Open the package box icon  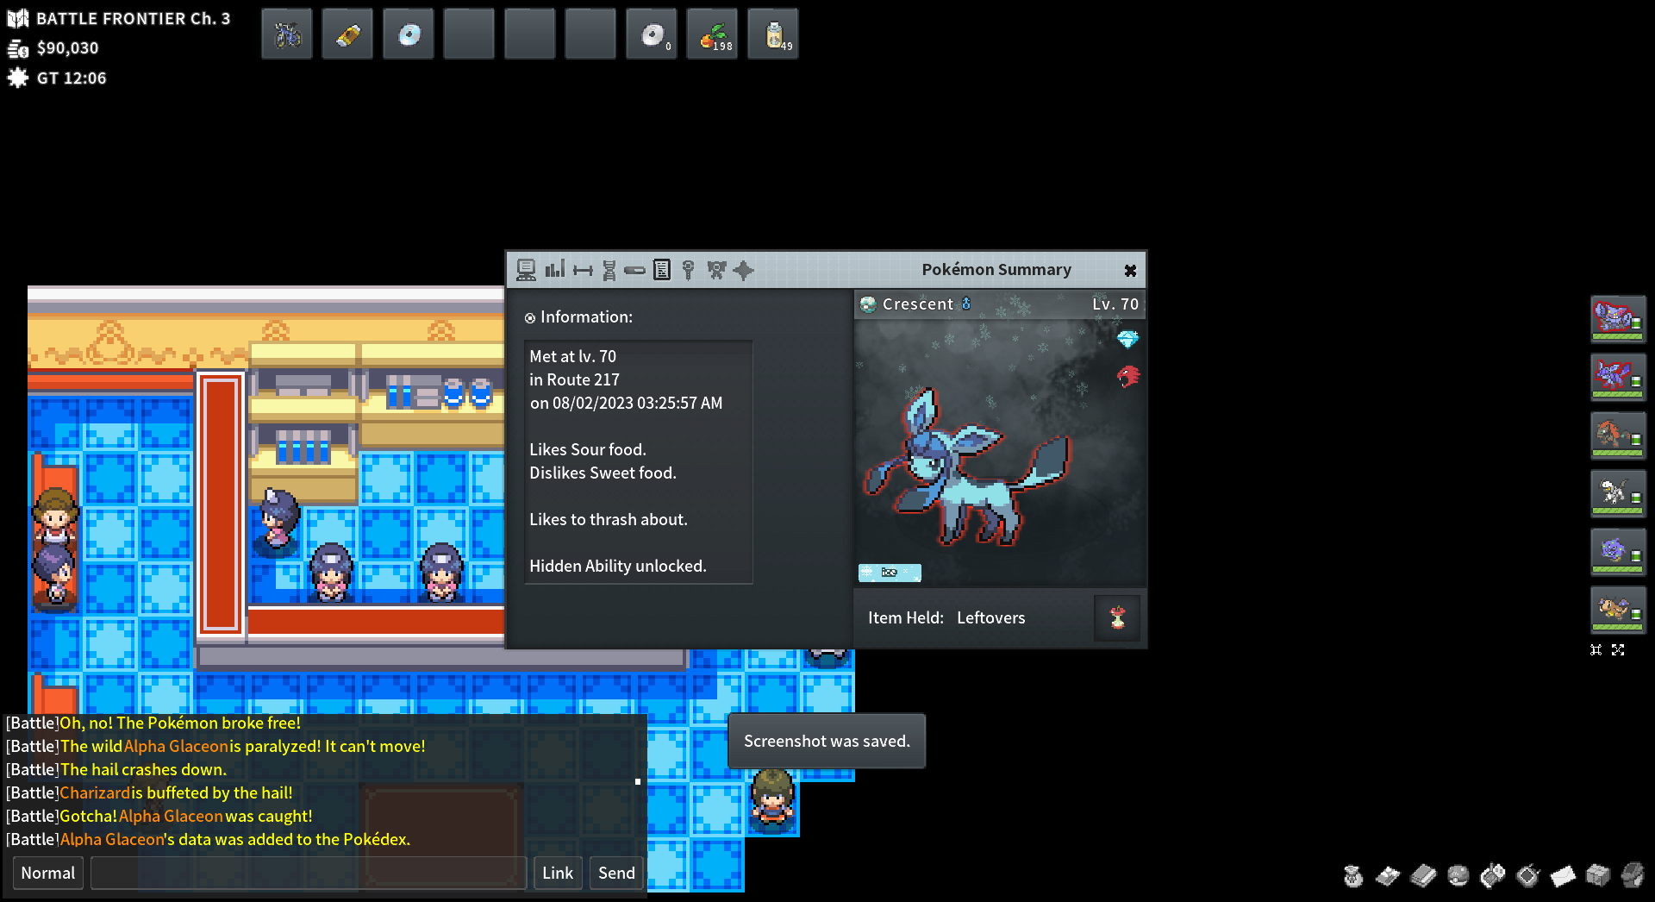click(1598, 876)
